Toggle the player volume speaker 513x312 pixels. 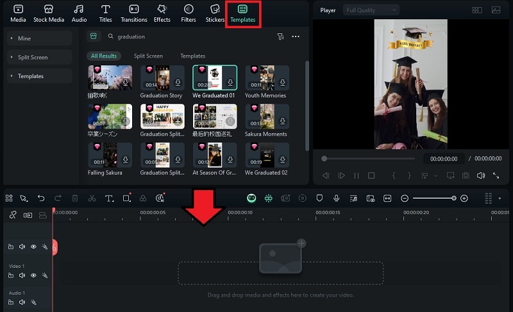(x=480, y=176)
